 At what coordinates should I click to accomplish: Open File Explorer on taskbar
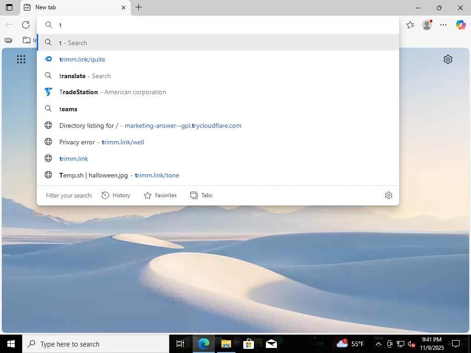pos(226,344)
